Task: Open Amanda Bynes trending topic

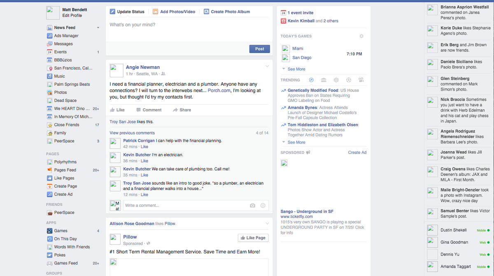Action: (x=303, y=107)
